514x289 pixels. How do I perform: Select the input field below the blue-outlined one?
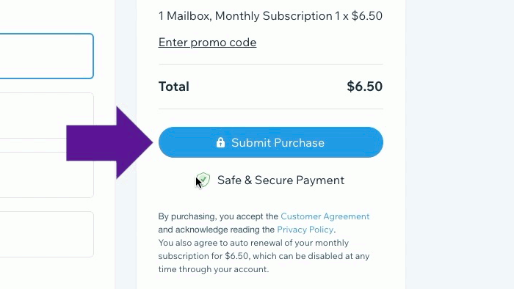pos(46,115)
